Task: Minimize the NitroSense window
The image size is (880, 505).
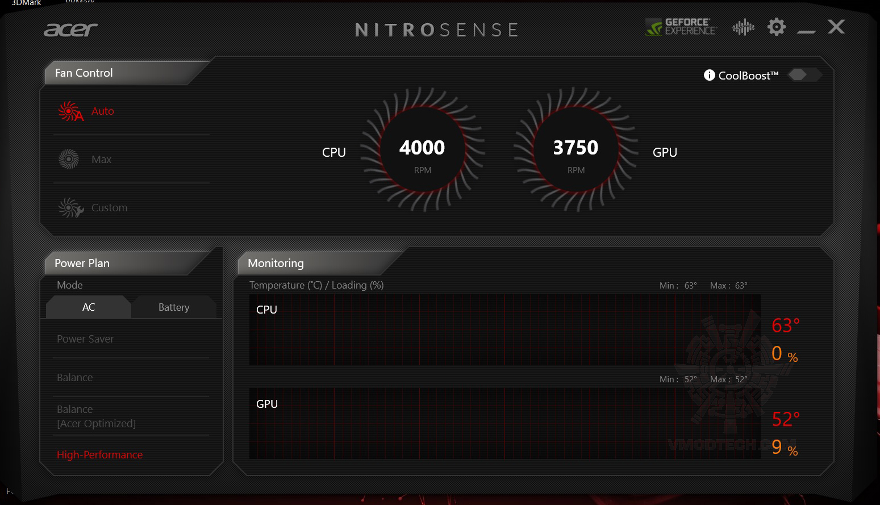Action: [806, 31]
